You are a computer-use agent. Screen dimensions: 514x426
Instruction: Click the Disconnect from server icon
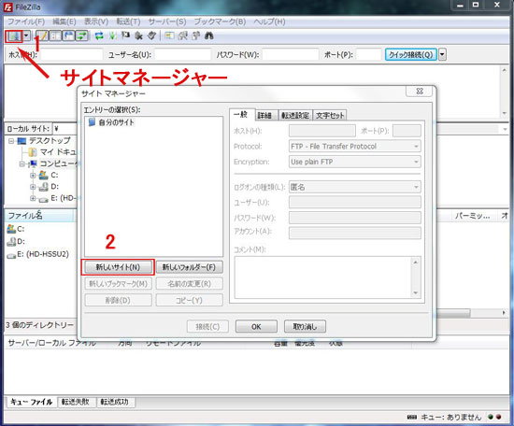pyautogui.click(x=138, y=35)
